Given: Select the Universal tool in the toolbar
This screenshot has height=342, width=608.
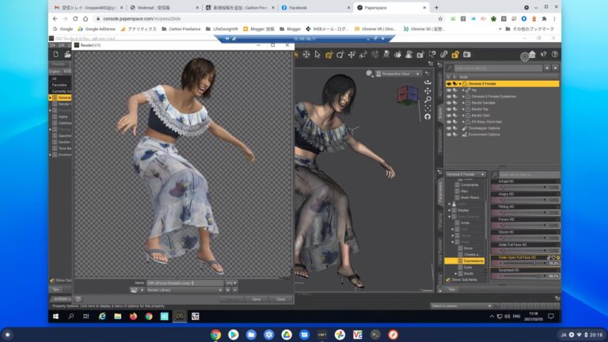Looking at the screenshot, I should [x=329, y=55].
